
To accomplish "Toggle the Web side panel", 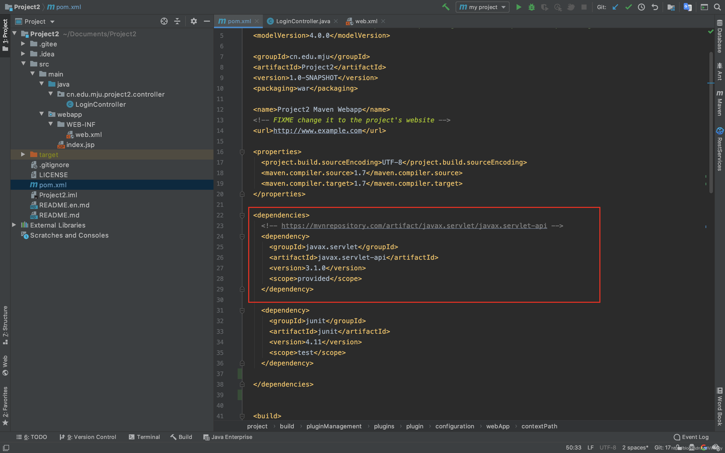I will click(x=5, y=365).
